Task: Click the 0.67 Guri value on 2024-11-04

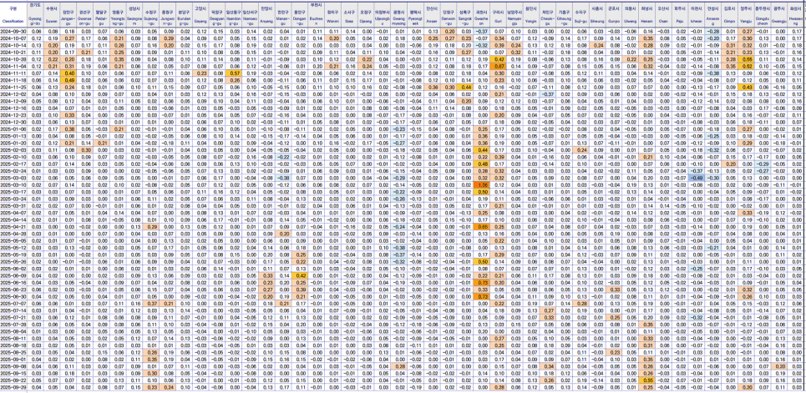Action: pyautogui.click(x=499, y=66)
